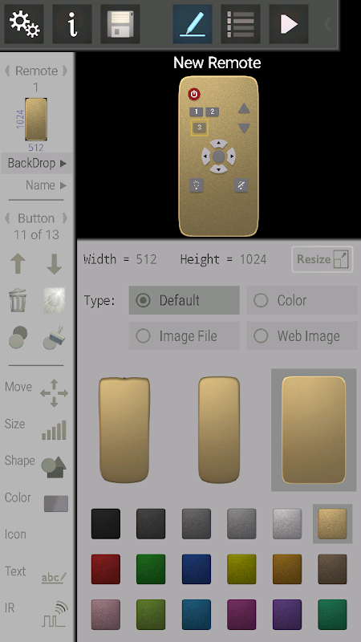The width and height of the screenshot is (361, 642).
Task: Click the Resize button
Action: pyautogui.click(x=322, y=259)
